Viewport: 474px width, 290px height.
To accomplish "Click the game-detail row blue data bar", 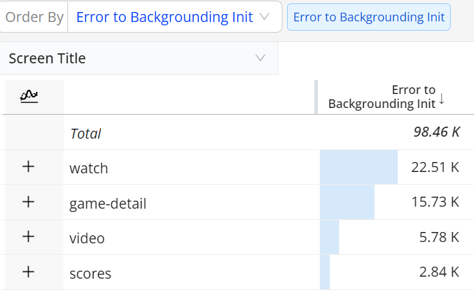I will (x=347, y=202).
